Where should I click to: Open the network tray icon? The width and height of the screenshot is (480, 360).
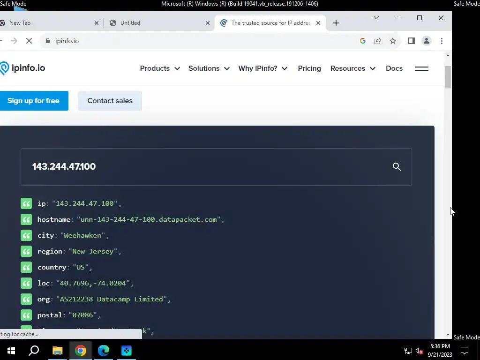(408, 351)
